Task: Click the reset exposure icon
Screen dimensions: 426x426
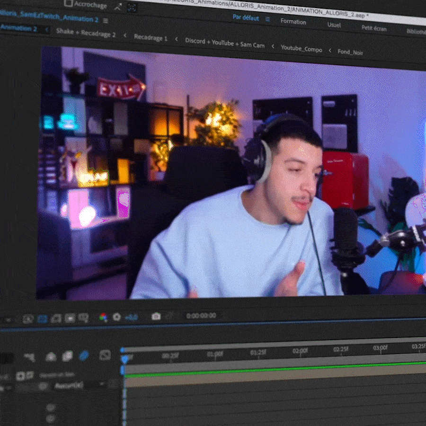Action: 116,317
